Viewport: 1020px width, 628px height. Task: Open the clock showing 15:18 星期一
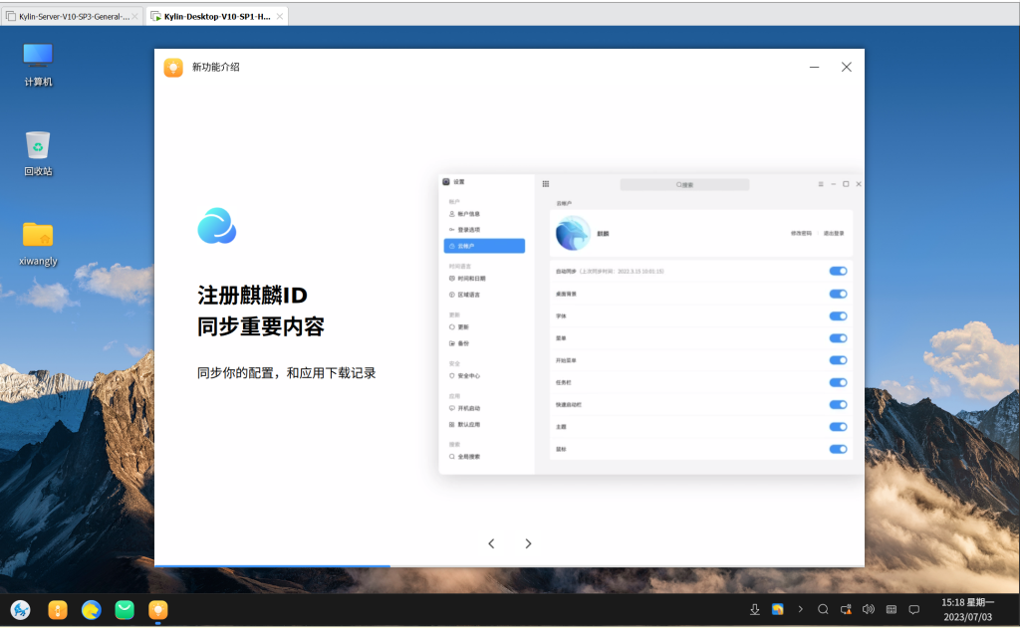coord(967,610)
